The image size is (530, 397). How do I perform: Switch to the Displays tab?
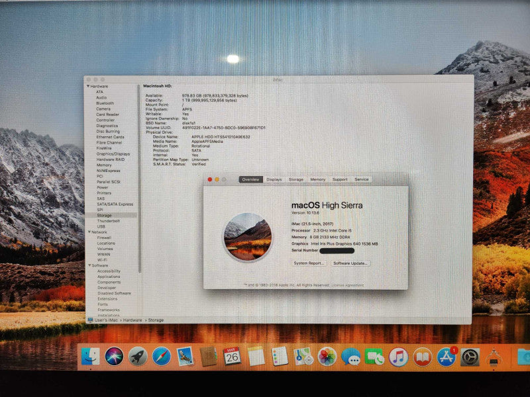[x=274, y=179]
